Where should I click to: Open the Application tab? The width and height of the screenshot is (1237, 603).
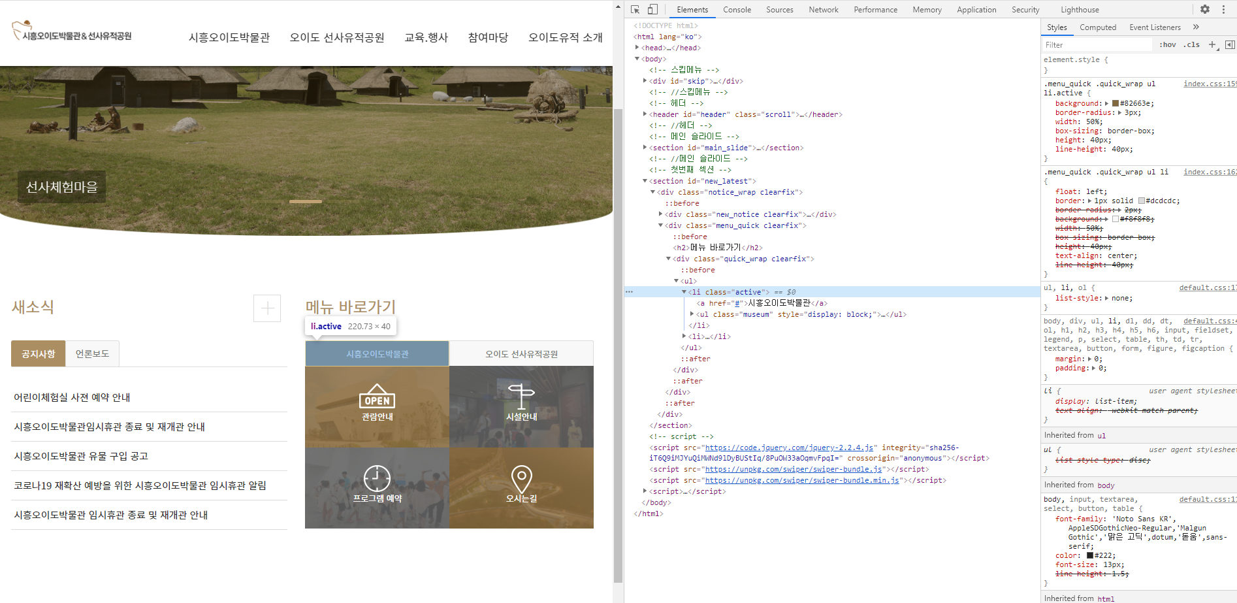pyautogui.click(x=976, y=10)
